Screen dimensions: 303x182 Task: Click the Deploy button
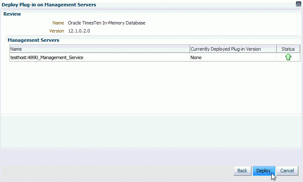(x=264, y=171)
